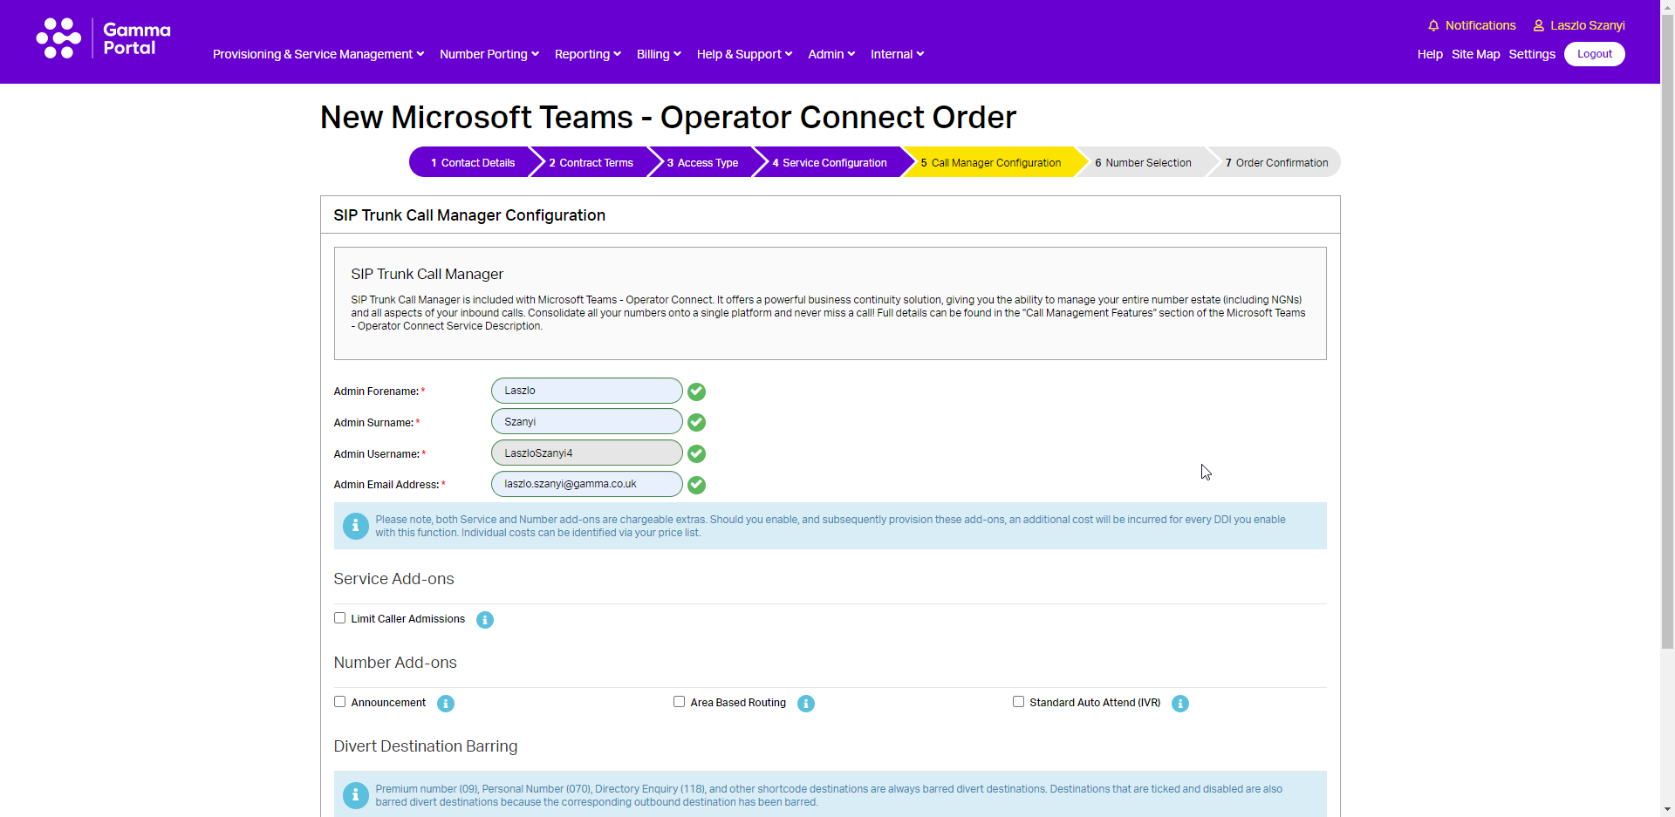Click info icon beside Limit Caller Admissions
Screen dimensions: 1675x817
(485, 620)
